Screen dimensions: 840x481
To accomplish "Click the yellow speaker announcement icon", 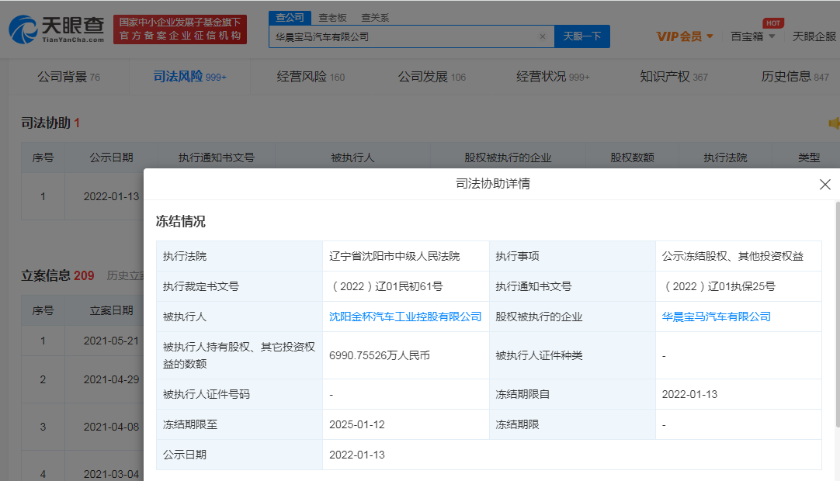I will point(833,123).
